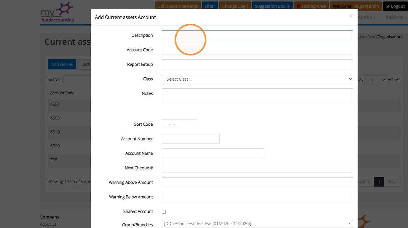Click the Testing Area button
Image resolution: width=408 pixels, height=228 pixels.
311,6
